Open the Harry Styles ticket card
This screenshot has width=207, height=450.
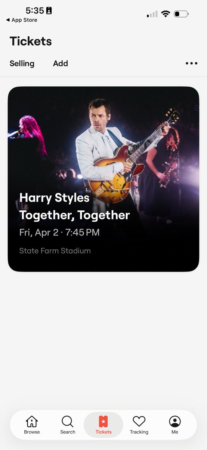(x=103, y=179)
